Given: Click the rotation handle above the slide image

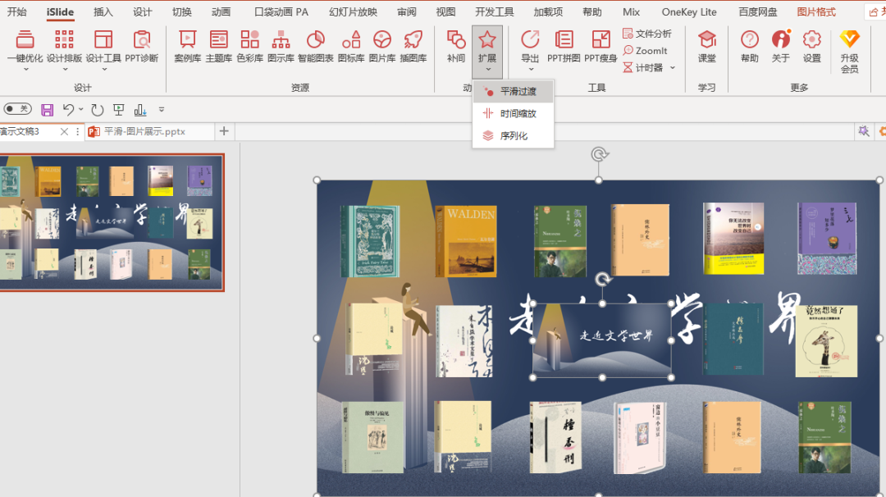Looking at the screenshot, I should pos(599,154).
